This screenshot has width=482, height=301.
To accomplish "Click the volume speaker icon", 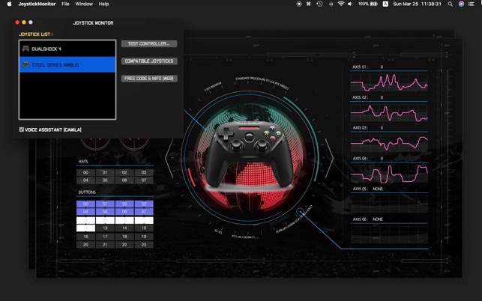I will click(350, 4).
